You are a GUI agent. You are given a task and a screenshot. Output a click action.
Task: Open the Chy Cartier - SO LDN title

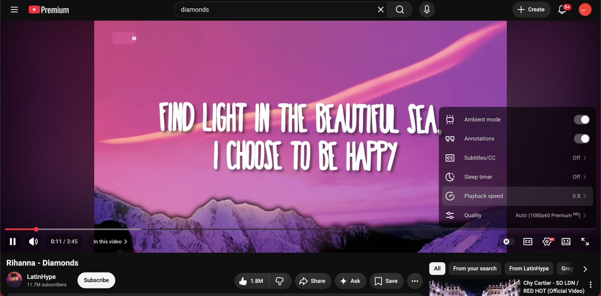(554, 287)
